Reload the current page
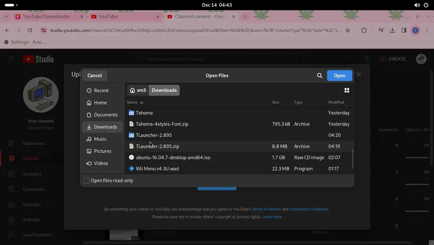The height and width of the screenshot is (245, 434). tap(30, 30)
